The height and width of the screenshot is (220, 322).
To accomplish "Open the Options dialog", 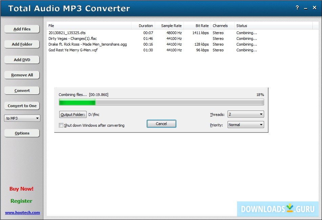I will click(x=22, y=133).
